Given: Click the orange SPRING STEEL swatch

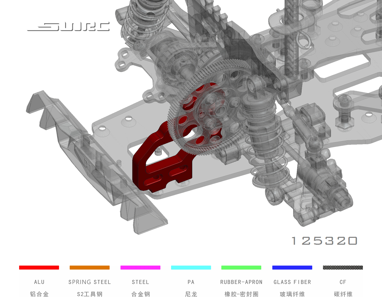Looking at the screenshot, I should [x=90, y=267].
